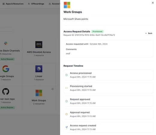Click the Request approved check icon
156x135 pixels.
[67, 101]
